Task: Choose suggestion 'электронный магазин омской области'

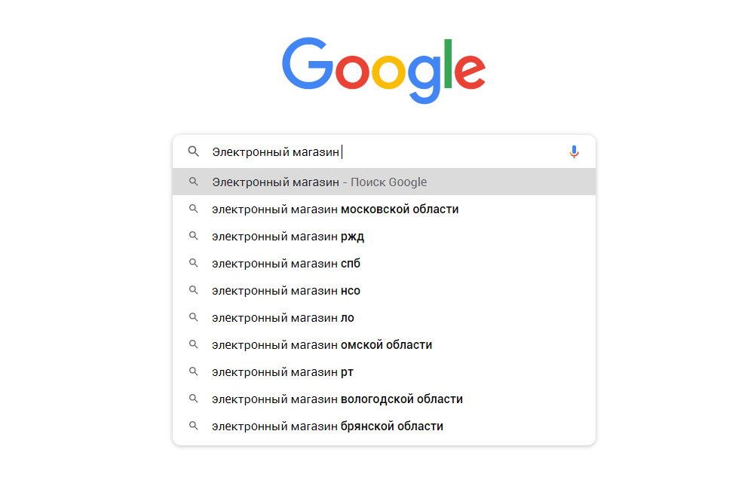Action: [320, 344]
